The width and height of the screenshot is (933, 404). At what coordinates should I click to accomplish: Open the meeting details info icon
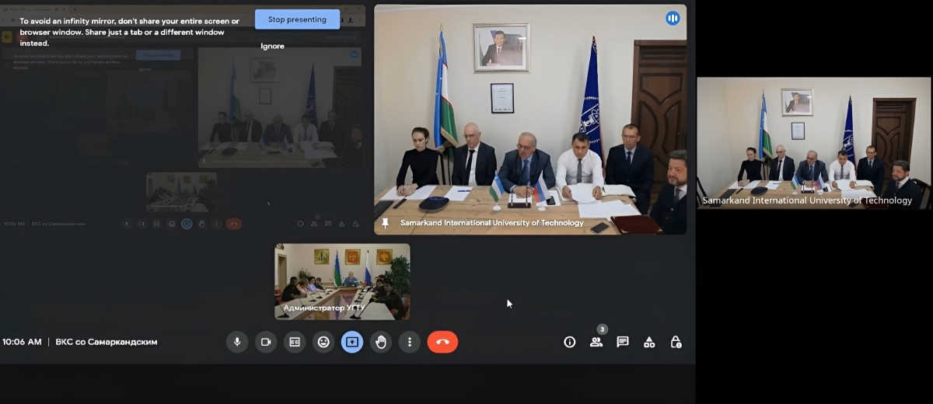coord(570,342)
